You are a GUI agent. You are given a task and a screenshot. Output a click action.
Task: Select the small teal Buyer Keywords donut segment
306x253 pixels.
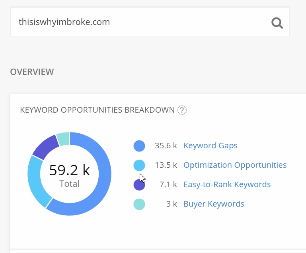[63, 138]
